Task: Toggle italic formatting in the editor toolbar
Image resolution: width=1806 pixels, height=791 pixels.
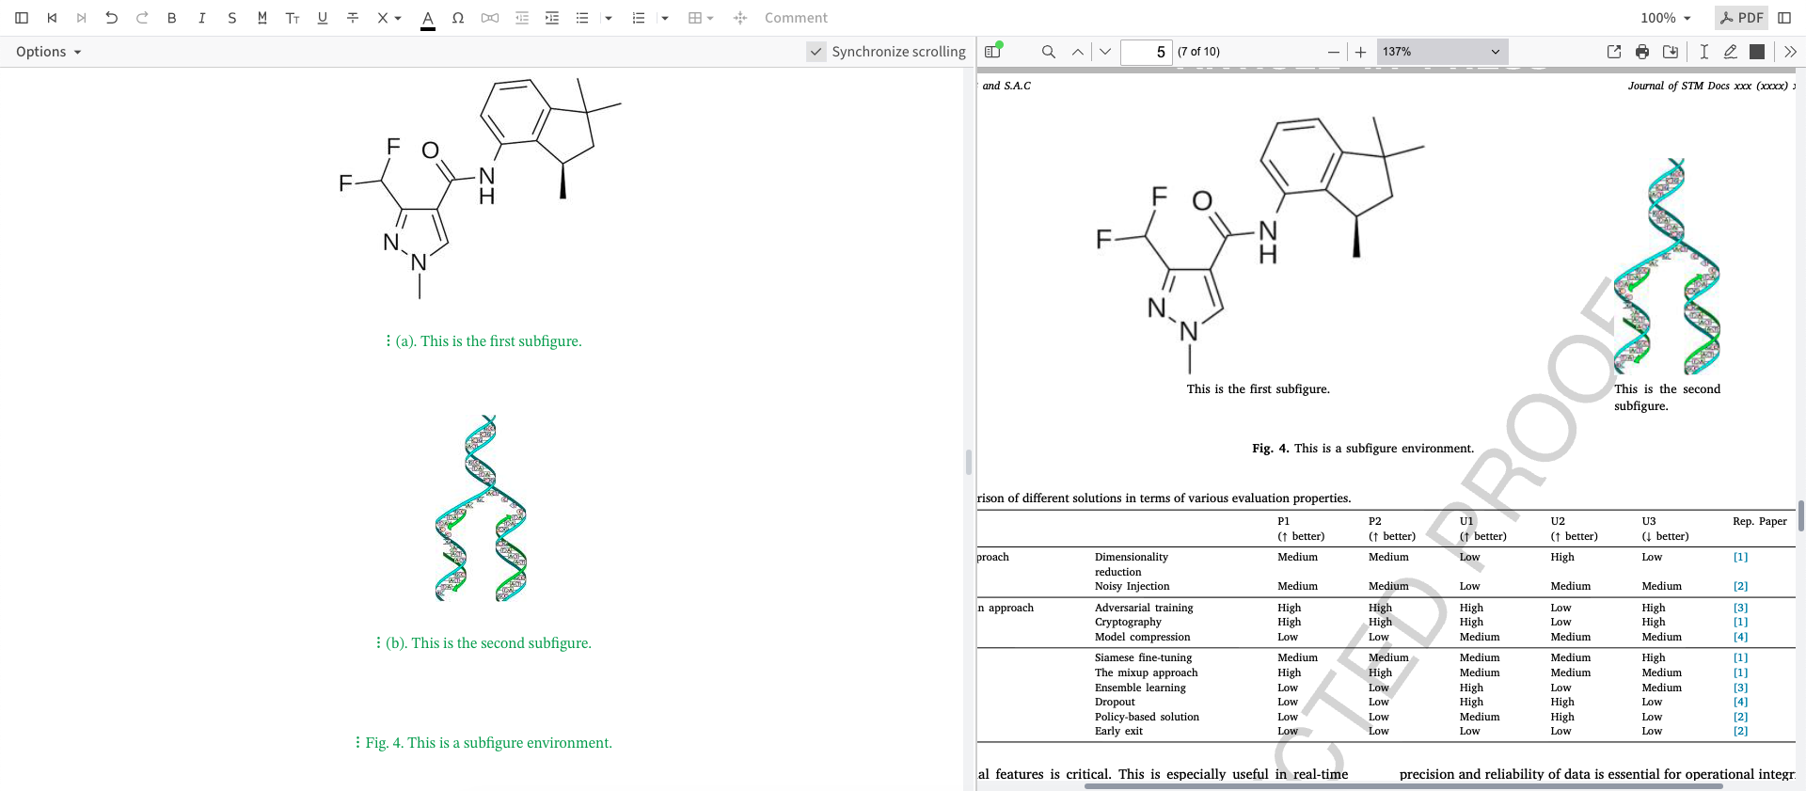Action: [x=201, y=18]
